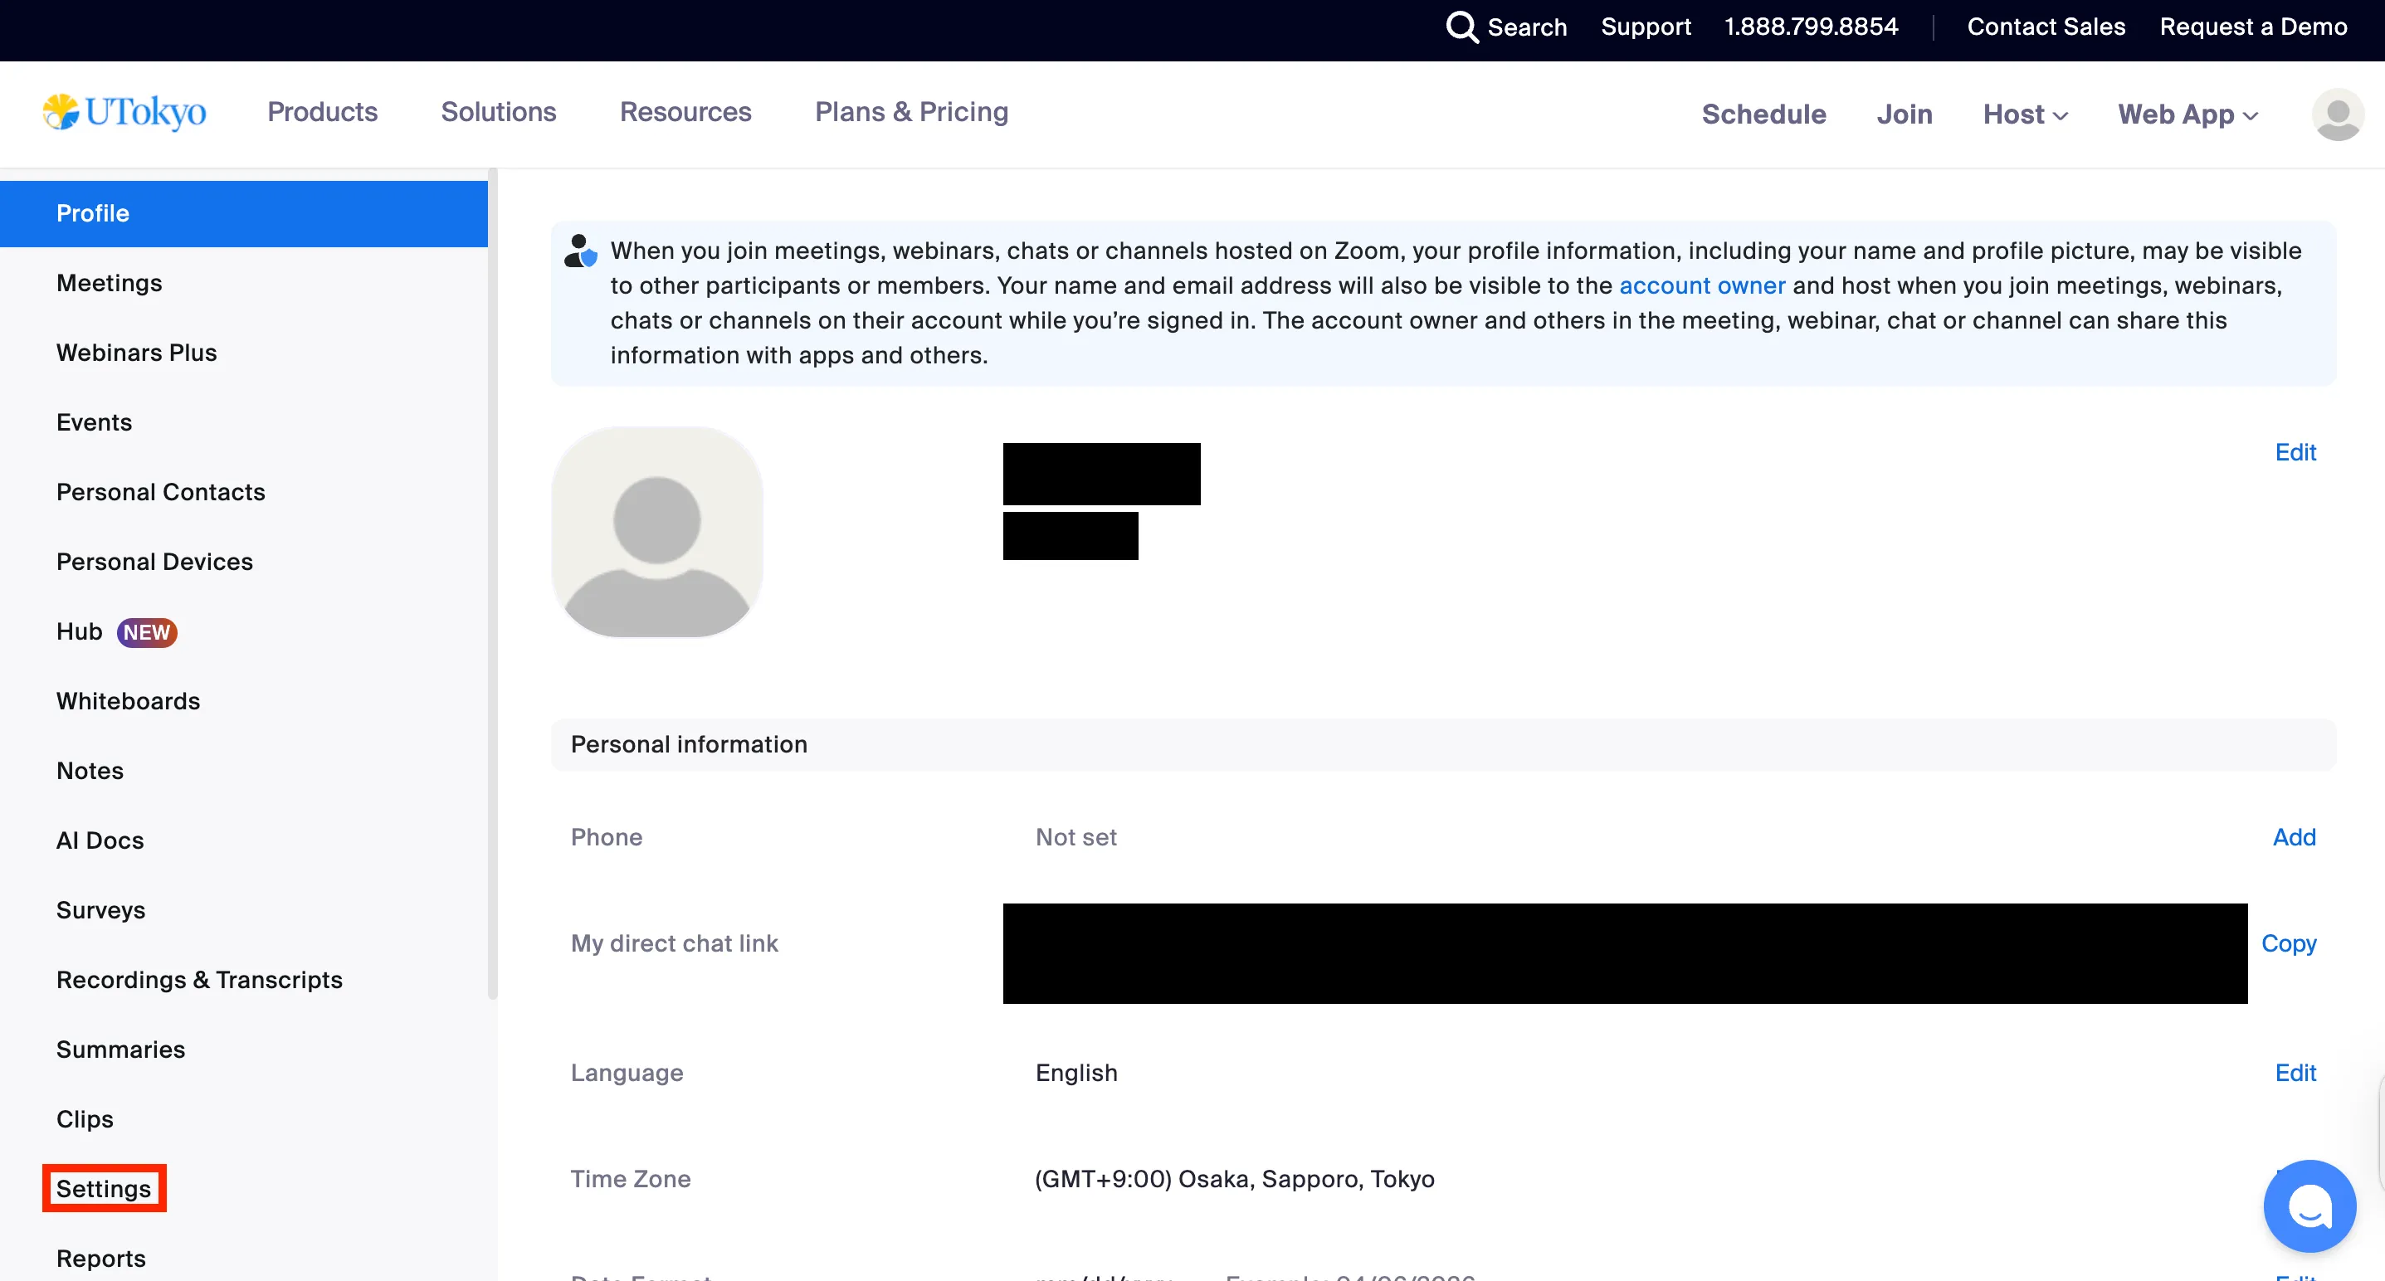Image resolution: width=2385 pixels, height=1281 pixels.
Task: Click the account owner link
Action: [x=1702, y=285]
